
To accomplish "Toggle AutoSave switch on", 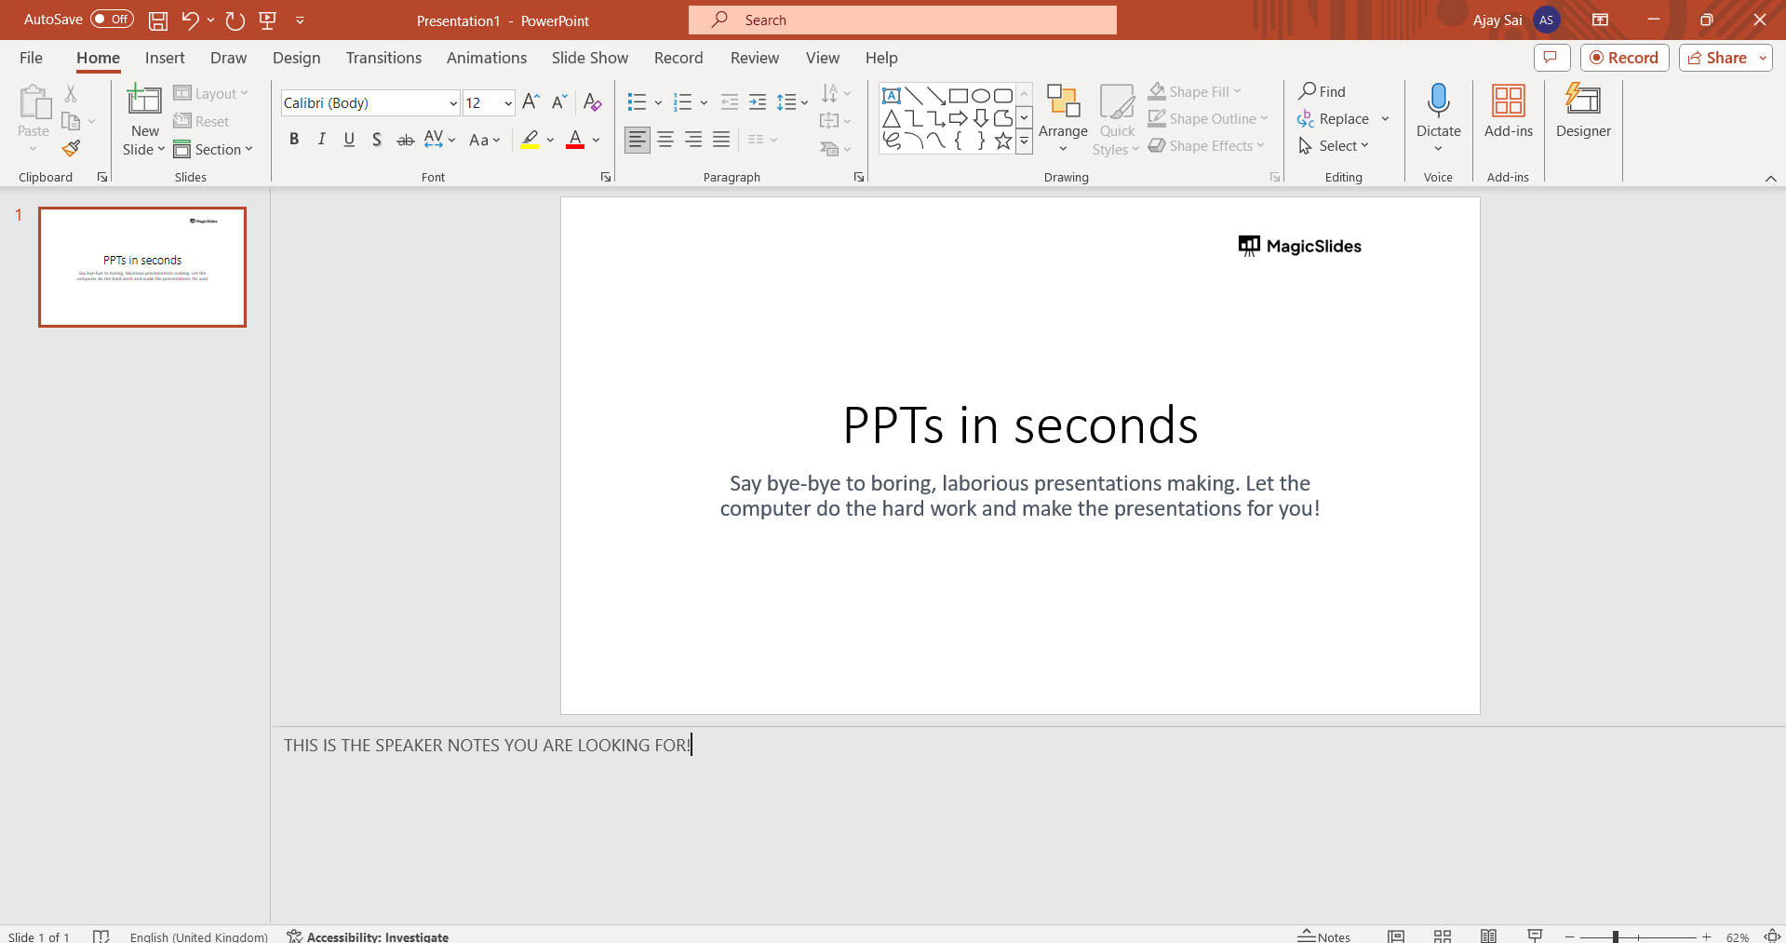I will [x=112, y=20].
